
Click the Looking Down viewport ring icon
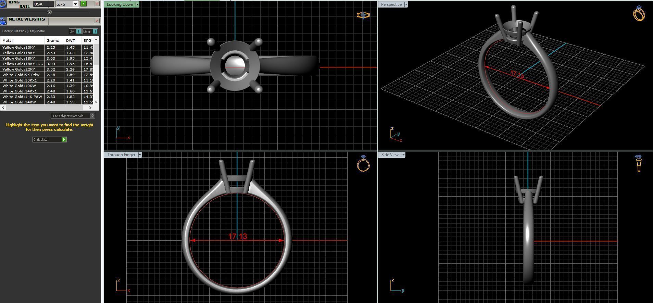[x=363, y=15]
